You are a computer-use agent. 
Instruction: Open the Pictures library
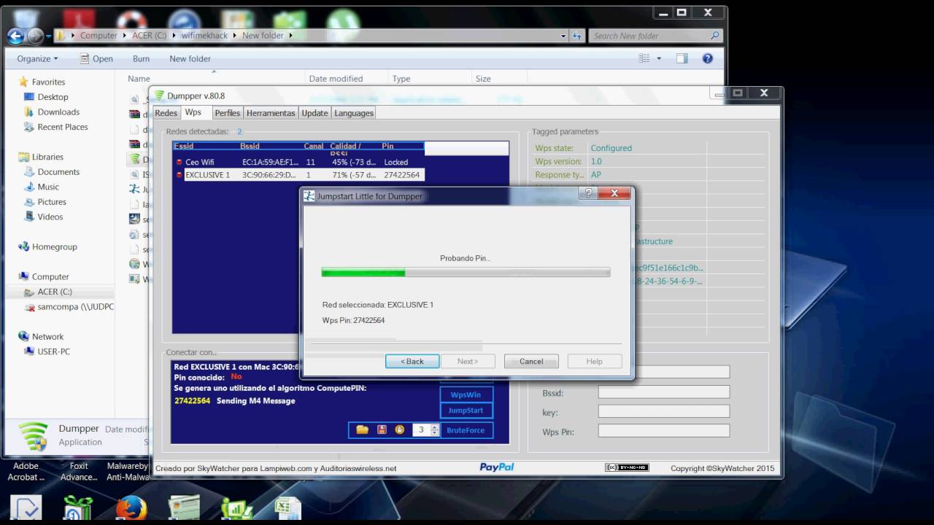(x=51, y=202)
